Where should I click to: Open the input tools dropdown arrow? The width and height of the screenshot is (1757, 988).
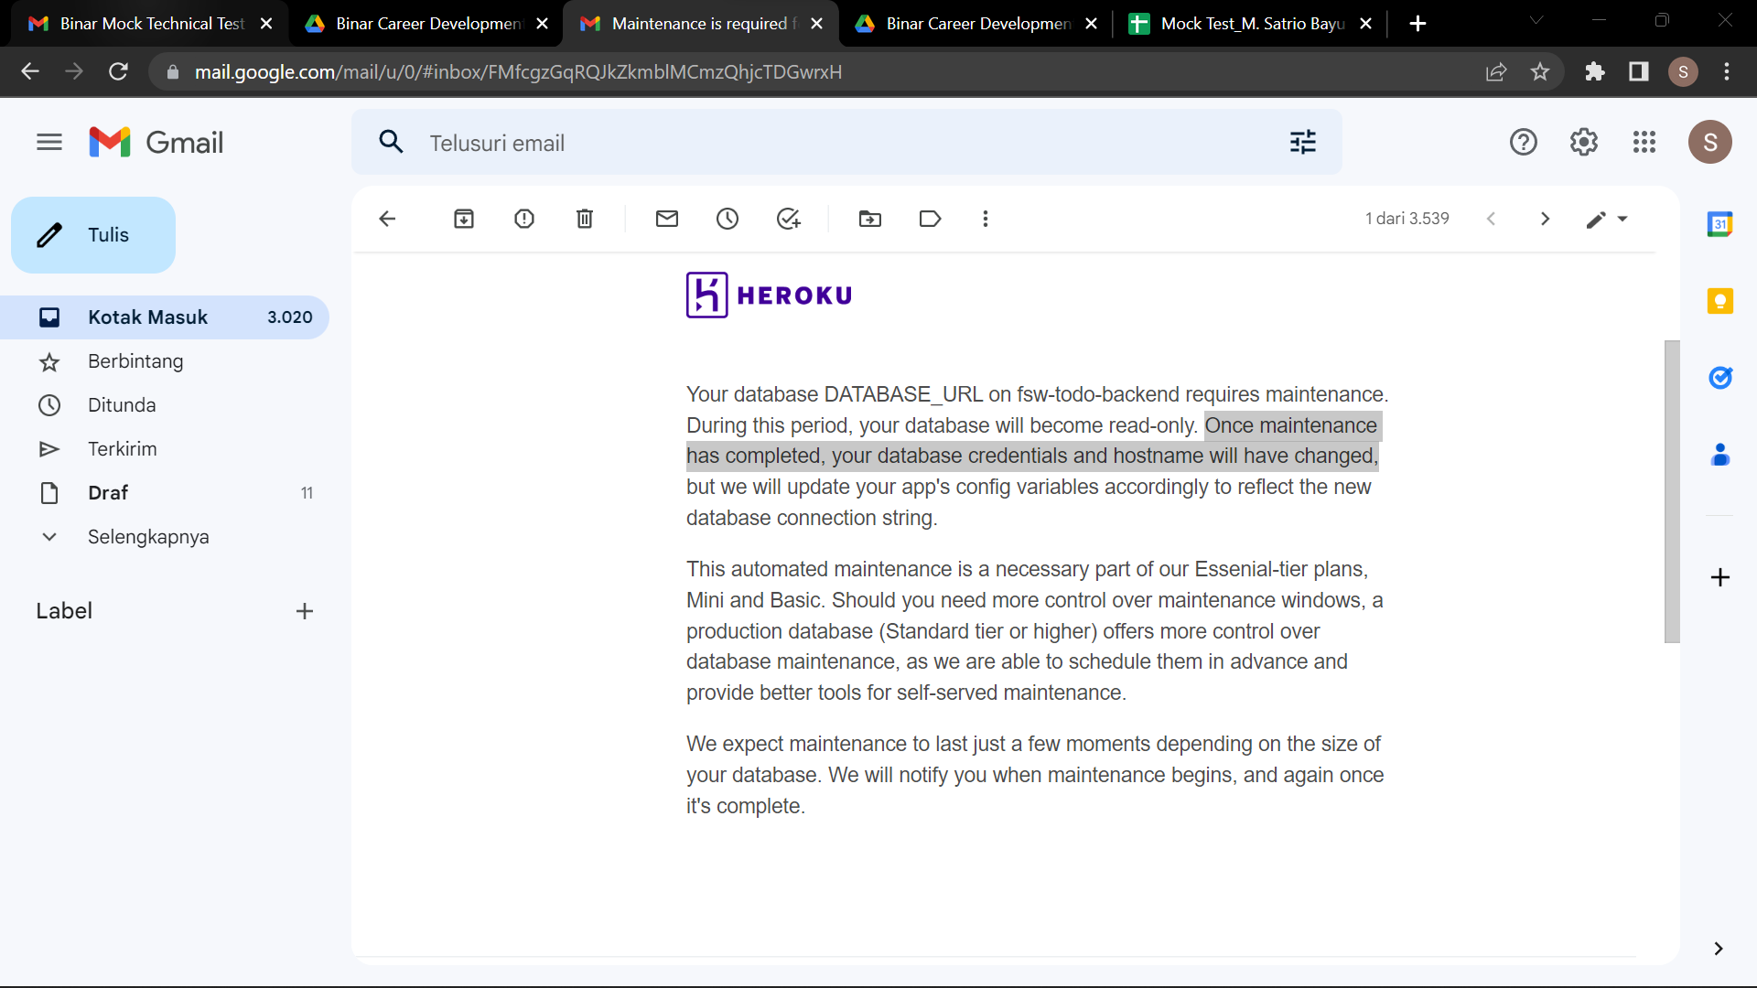pyautogui.click(x=1622, y=219)
